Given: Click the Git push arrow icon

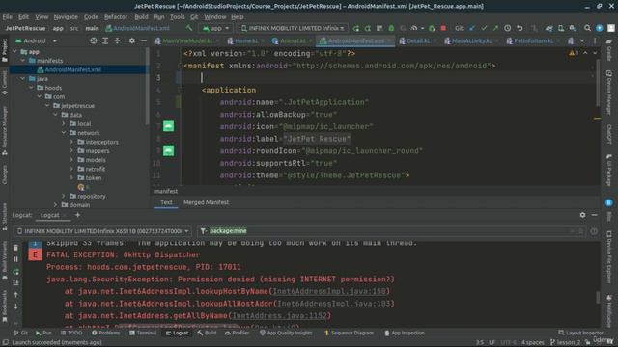Looking at the screenshot, I should (495, 28).
